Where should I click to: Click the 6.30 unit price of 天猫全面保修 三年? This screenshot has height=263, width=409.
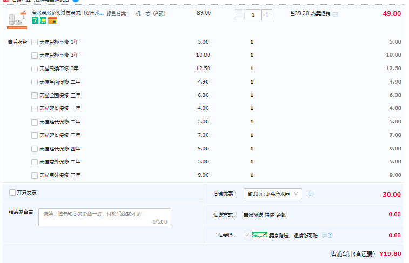coord(203,95)
